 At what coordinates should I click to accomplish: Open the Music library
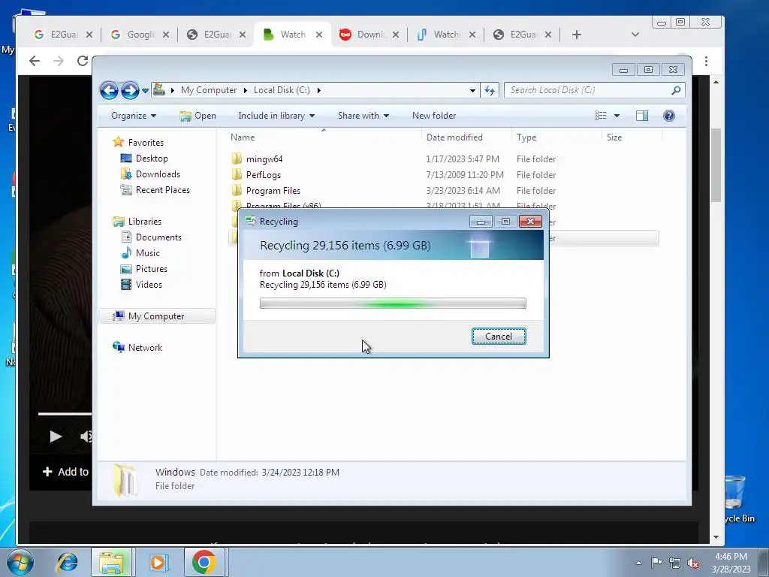click(147, 252)
